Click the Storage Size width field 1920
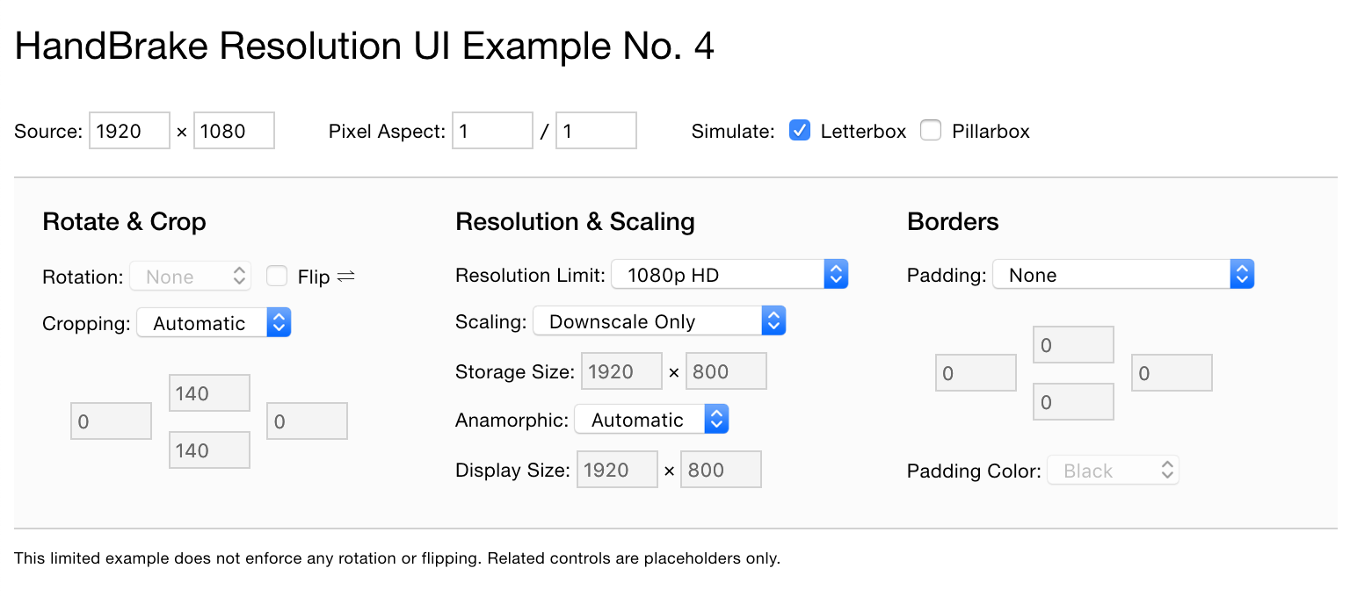Image resolution: width=1350 pixels, height=597 pixels. [x=621, y=371]
